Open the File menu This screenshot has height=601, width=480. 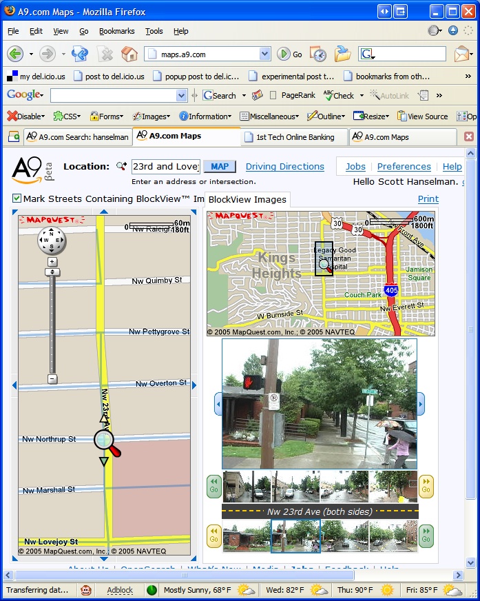tap(13, 31)
